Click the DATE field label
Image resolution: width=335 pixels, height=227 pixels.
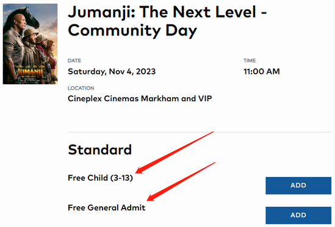pos(74,60)
